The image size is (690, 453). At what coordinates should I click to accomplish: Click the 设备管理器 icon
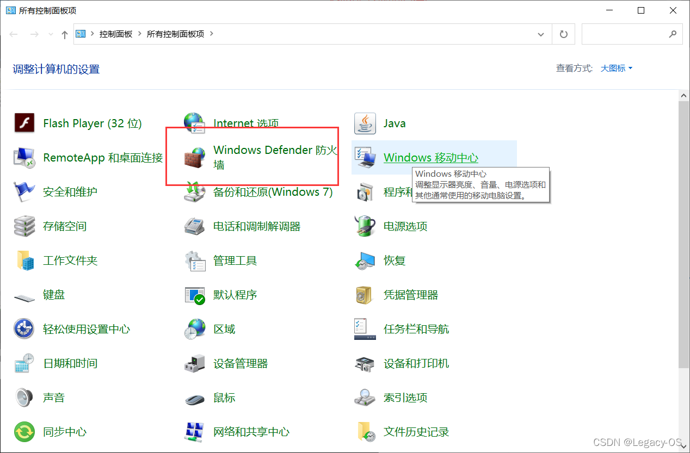(x=194, y=363)
